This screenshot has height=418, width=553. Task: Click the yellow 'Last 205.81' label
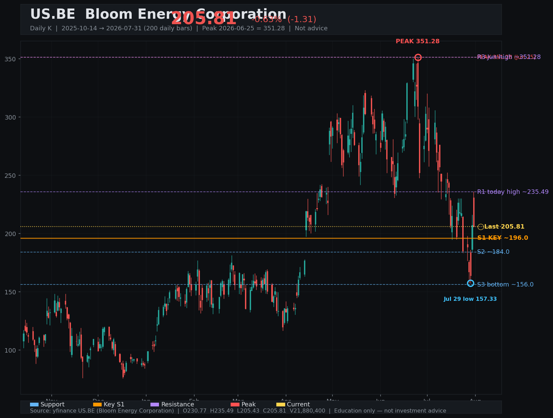point(504,227)
